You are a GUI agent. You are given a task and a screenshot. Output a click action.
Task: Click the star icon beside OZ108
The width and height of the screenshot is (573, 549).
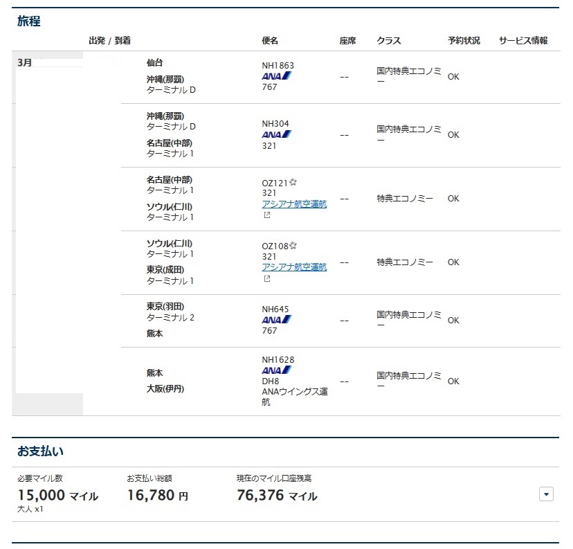[x=293, y=245]
